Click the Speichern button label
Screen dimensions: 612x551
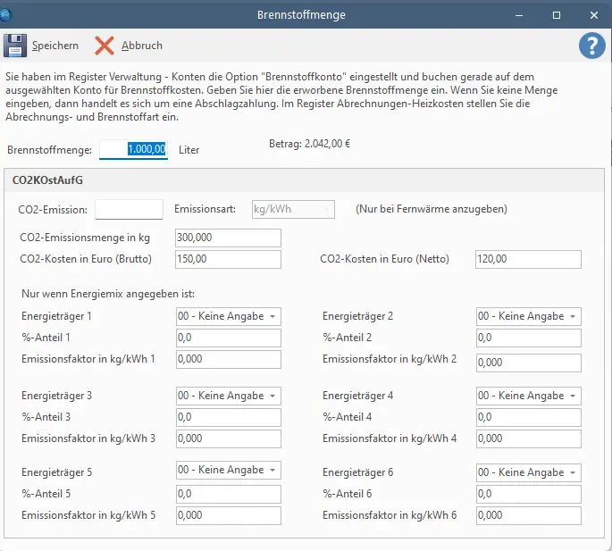point(55,46)
